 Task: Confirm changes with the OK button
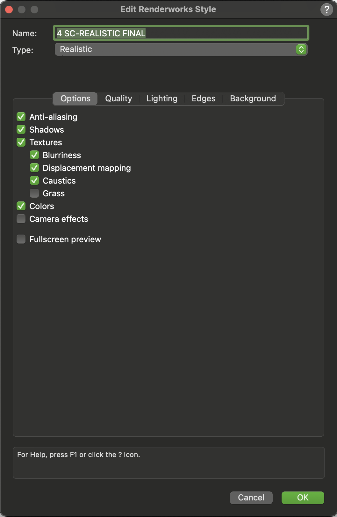[302, 498]
